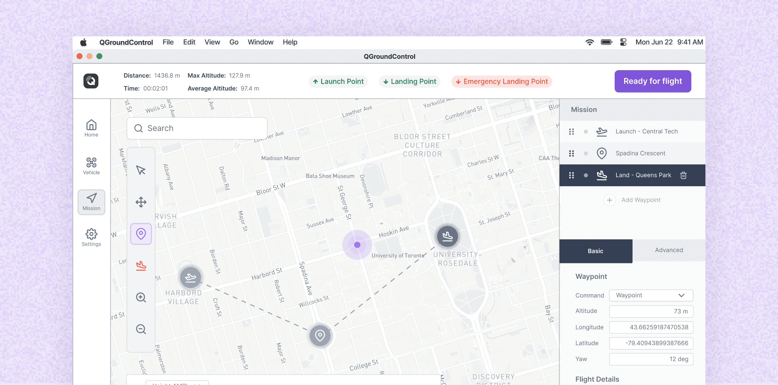The image size is (778, 385).
Task: Open the Wi-Fi status menu
Action: 590,42
